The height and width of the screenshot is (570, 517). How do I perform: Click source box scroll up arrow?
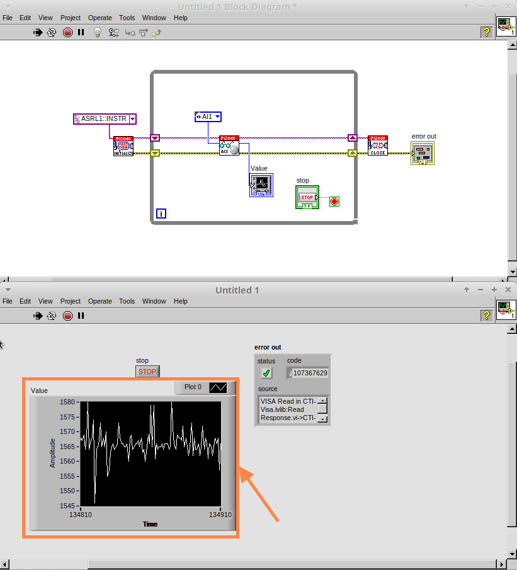click(322, 401)
